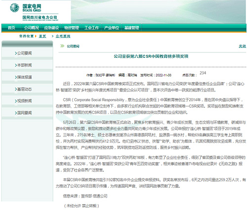Open the 物资管理 navigation item
The width and height of the screenshot is (247, 214).
pos(72,28)
